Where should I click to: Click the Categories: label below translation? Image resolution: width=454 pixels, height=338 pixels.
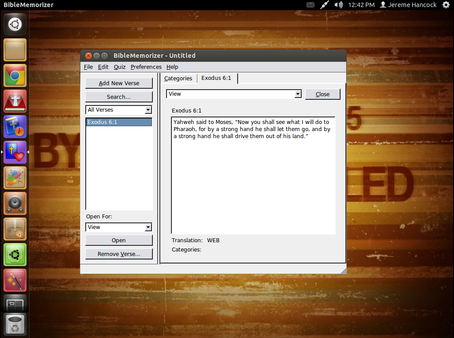tap(186, 249)
